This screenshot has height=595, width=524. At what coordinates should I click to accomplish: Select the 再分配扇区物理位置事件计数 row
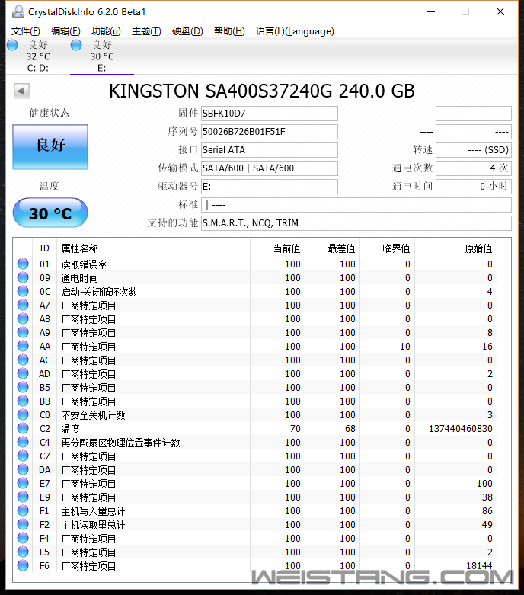click(257, 442)
